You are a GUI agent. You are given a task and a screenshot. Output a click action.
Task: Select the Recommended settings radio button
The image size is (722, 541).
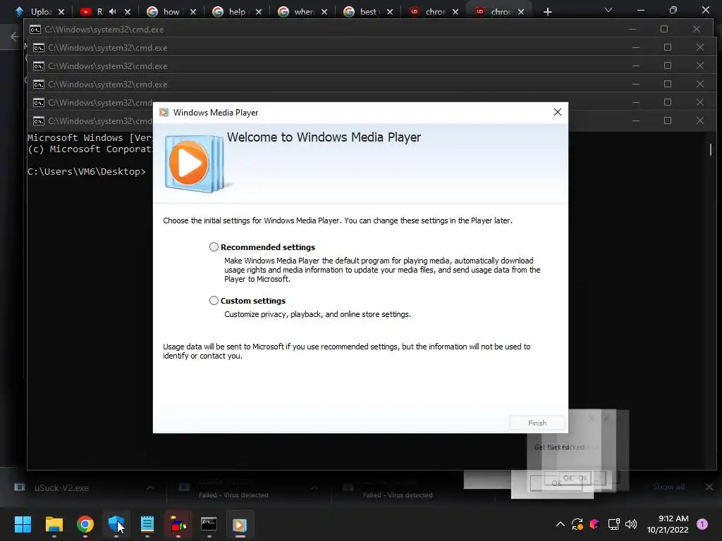(x=214, y=247)
